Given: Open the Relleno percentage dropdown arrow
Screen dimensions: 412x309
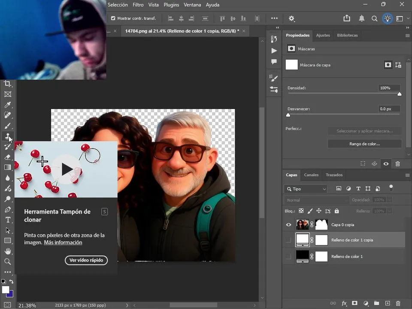Looking at the screenshot, I should click(x=390, y=211).
